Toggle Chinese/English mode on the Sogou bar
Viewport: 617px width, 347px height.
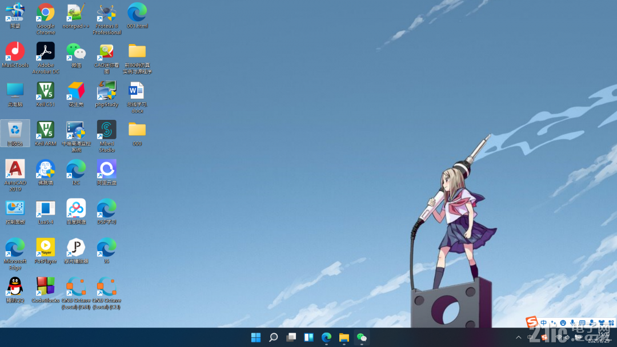[x=543, y=322]
